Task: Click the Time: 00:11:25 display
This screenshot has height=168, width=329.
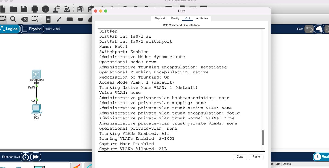Action: pyautogui.click(x=11, y=157)
